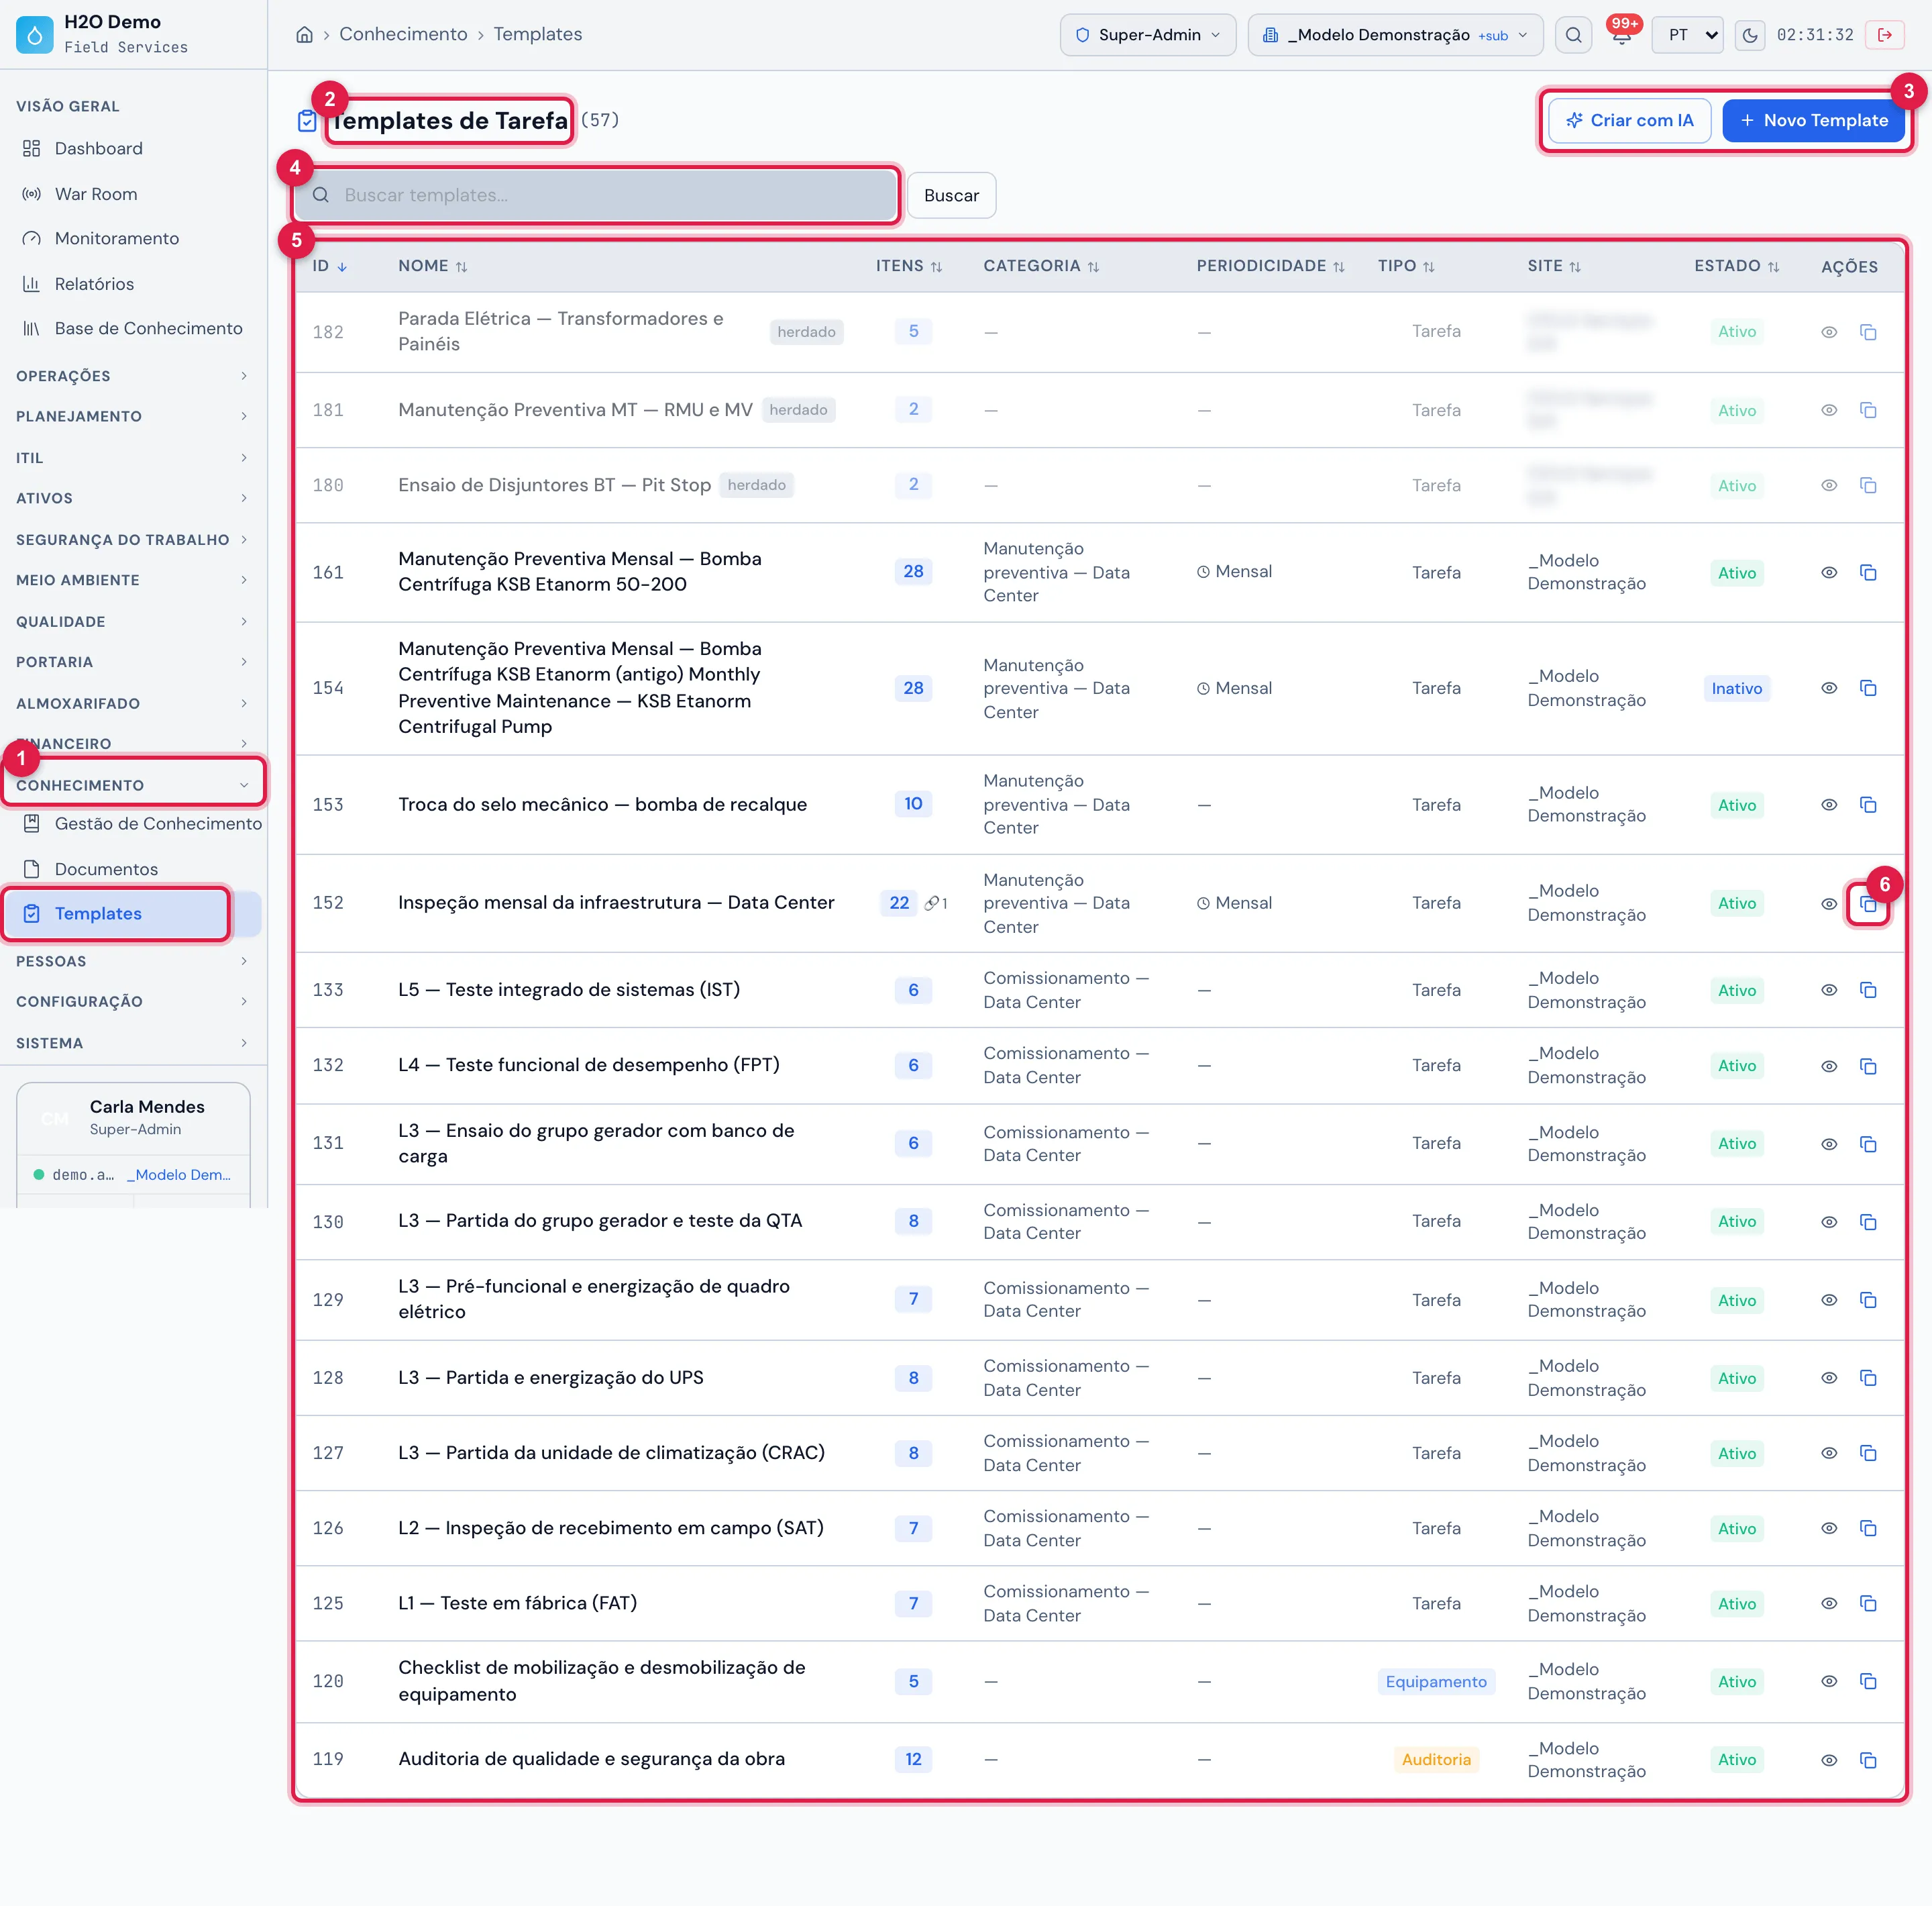Open Documentos in the sidebar
The width and height of the screenshot is (1932, 1906).
click(132, 870)
